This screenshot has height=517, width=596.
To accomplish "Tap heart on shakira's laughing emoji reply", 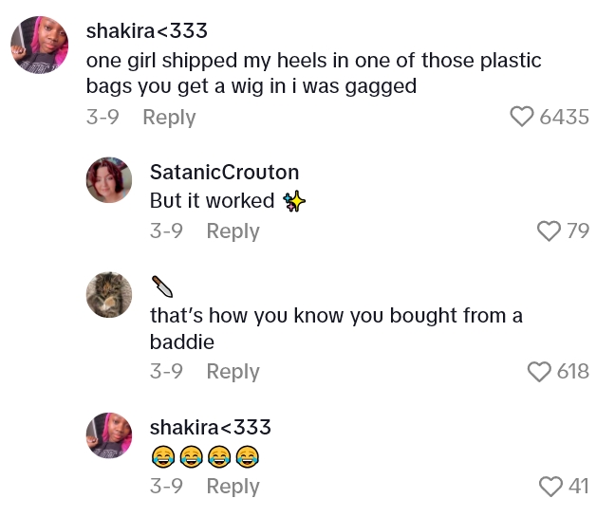I will [550, 486].
